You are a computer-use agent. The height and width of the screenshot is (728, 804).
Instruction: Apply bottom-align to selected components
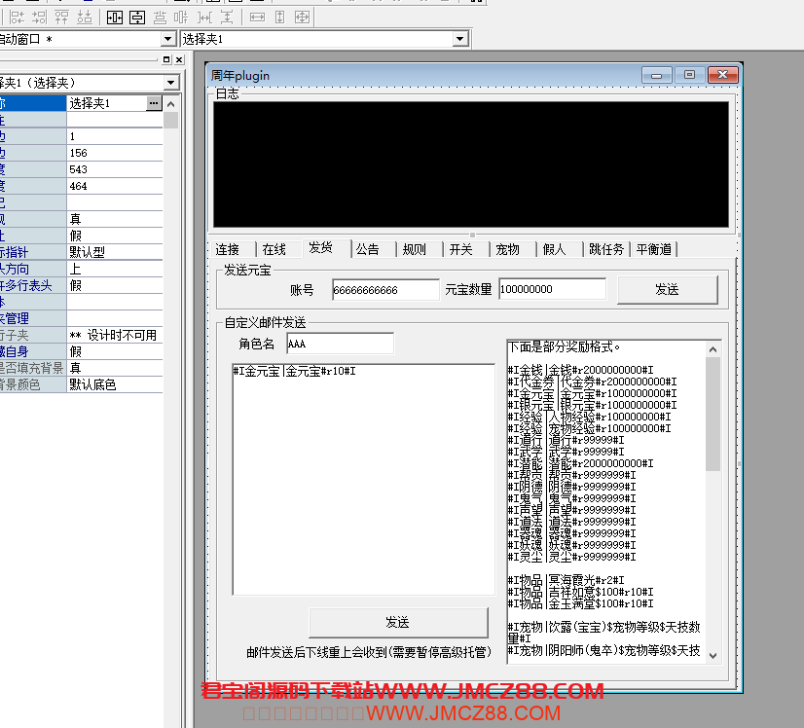pyautogui.click(x=85, y=18)
